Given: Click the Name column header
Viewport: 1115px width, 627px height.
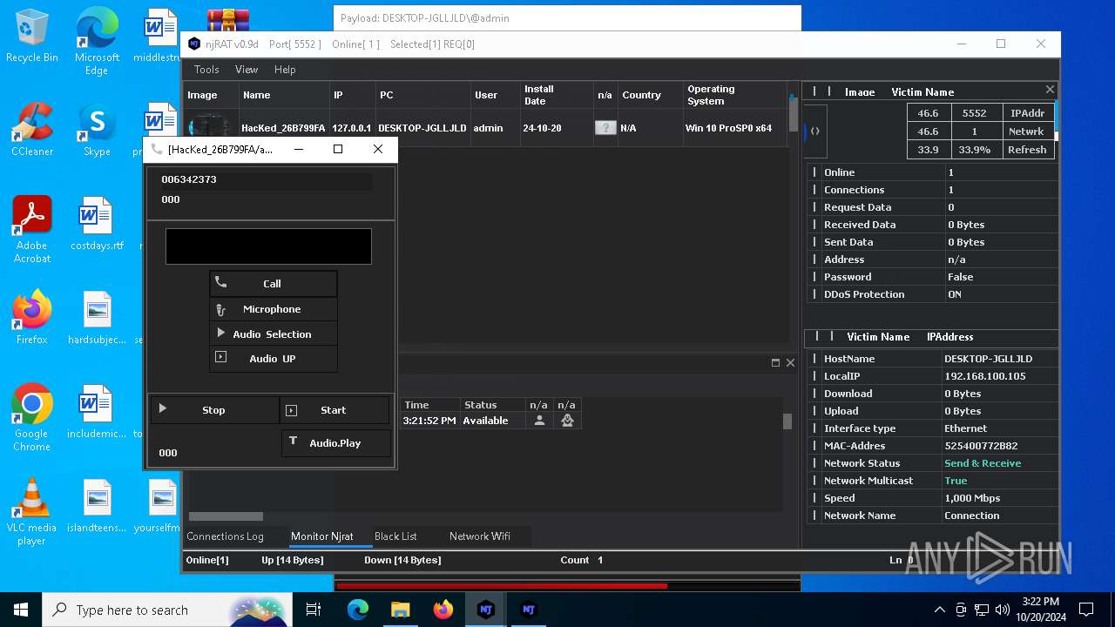Looking at the screenshot, I should (283, 95).
